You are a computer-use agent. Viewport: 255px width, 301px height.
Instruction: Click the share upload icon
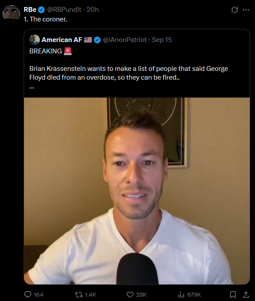[x=246, y=294]
